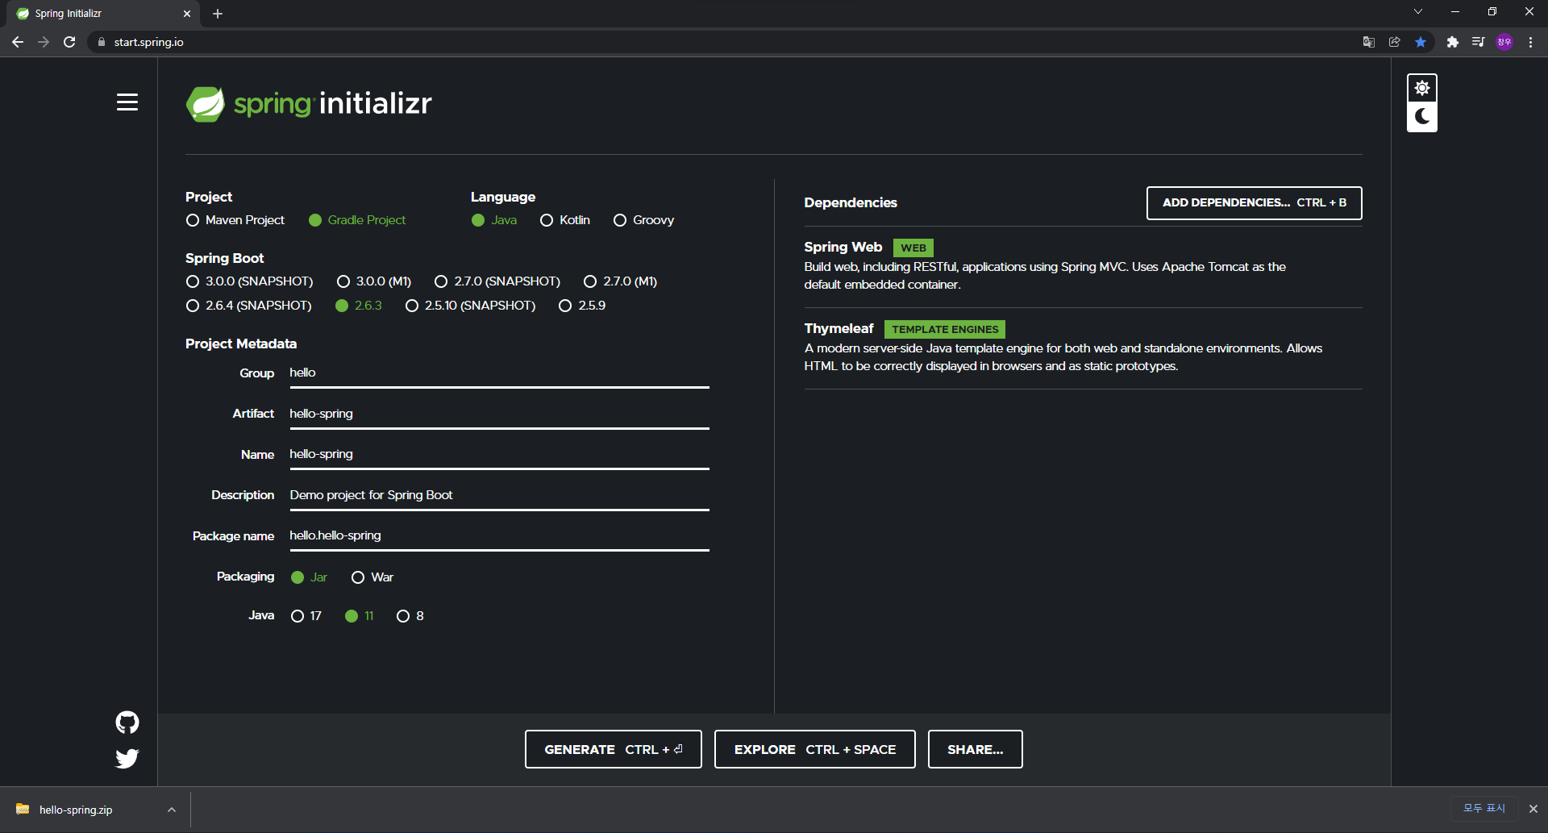Open the Chrome profile avatar
The width and height of the screenshot is (1548, 833).
click(x=1504, y=42)
